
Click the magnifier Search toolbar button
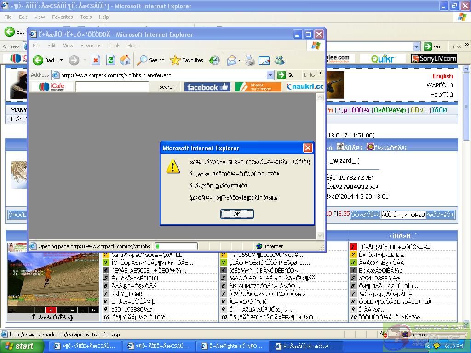tap(151, 60)
